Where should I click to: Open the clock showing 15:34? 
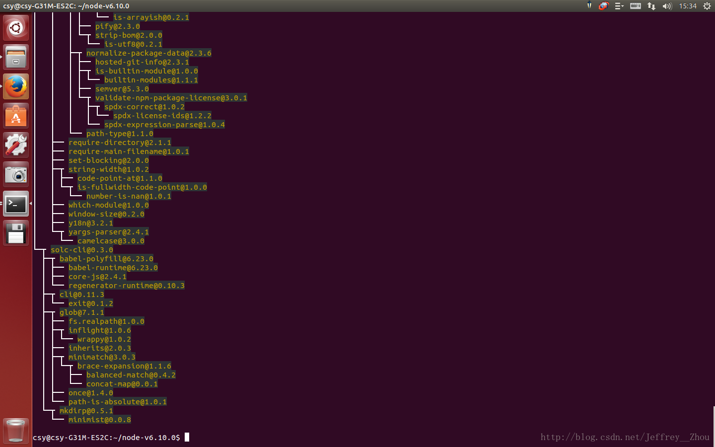click(x=688, y=6)
